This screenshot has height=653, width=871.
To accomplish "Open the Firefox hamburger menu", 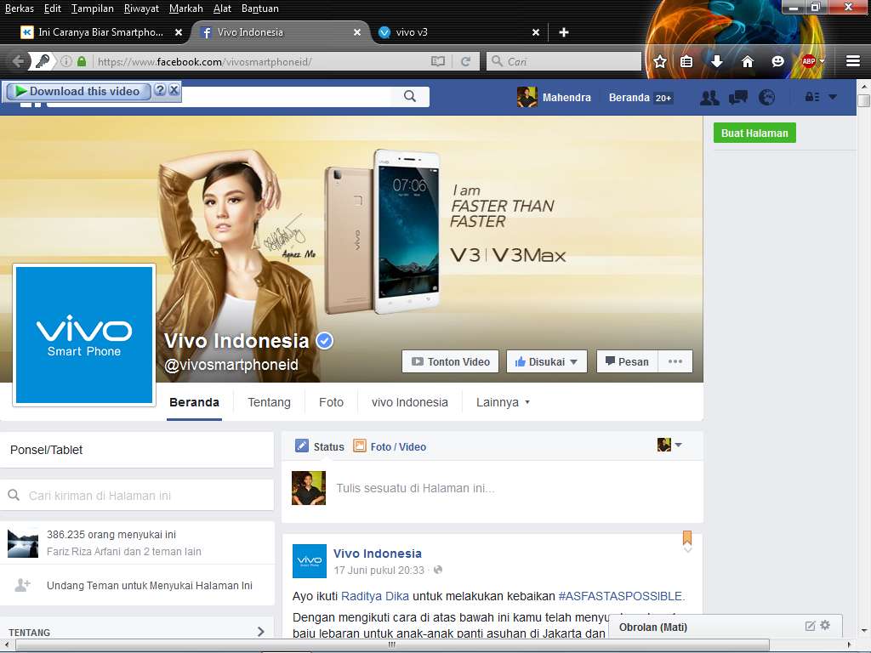I will (853, 61).
